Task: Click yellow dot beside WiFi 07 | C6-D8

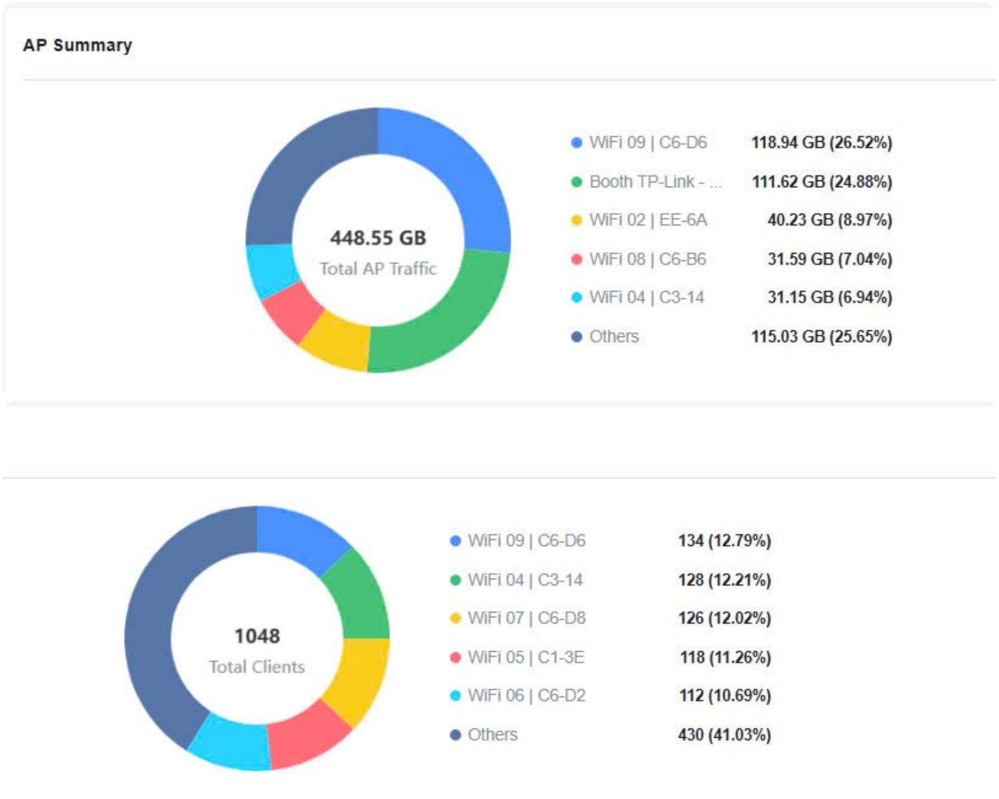Action: (456, 619)
